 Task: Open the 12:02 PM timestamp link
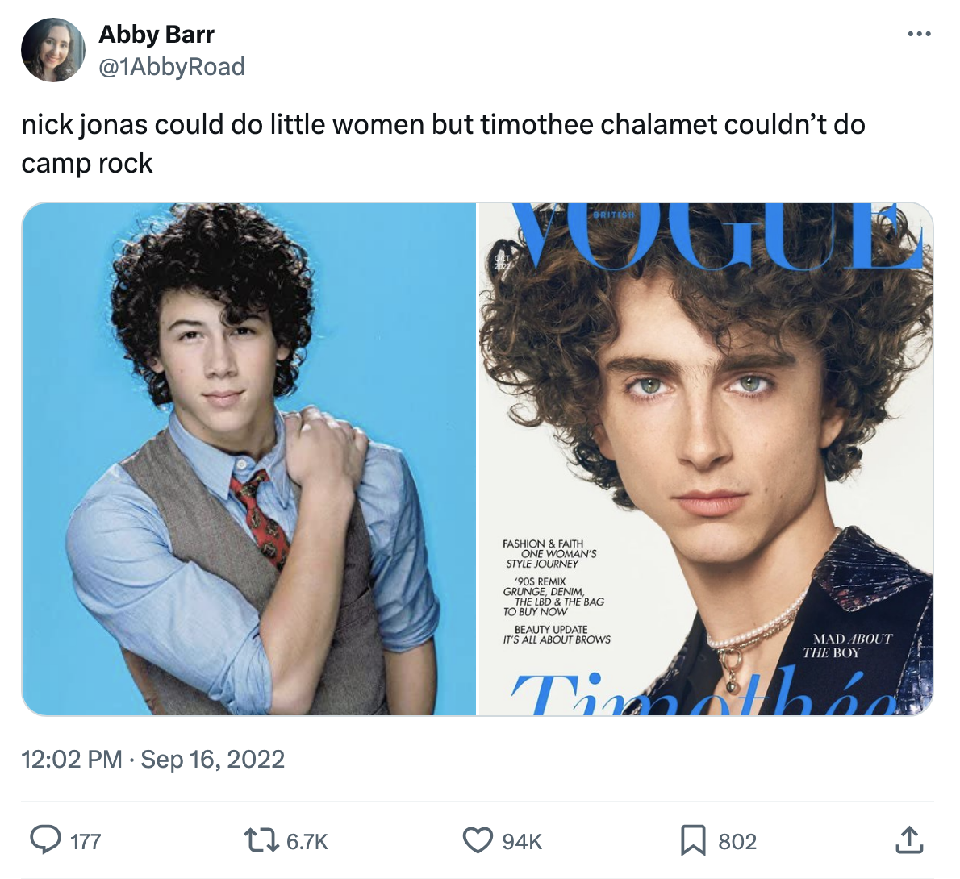pos(72,760)
